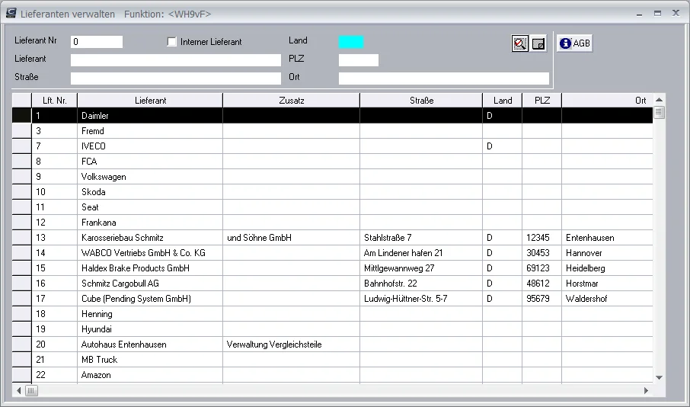Click the Hannover Ort cell
The image size is (690, 407).
[x=607, y=253]
